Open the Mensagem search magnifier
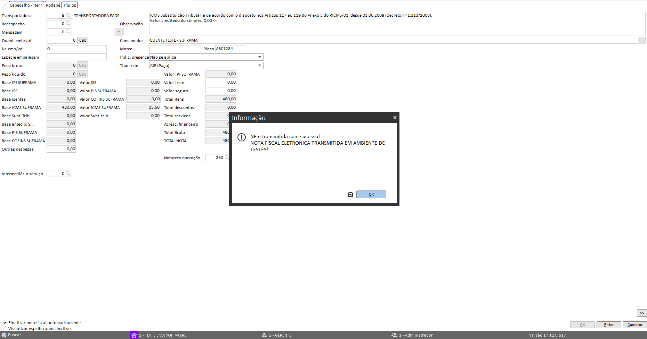This screenshot has height=339, width=647. 68,32
